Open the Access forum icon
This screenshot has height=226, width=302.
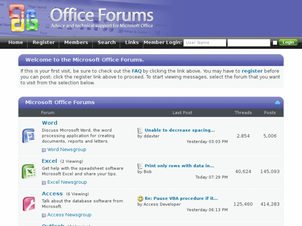[29, 204]
